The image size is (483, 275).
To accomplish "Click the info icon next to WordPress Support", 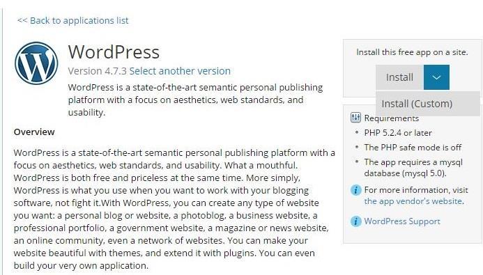I will [x=355, y=221].
